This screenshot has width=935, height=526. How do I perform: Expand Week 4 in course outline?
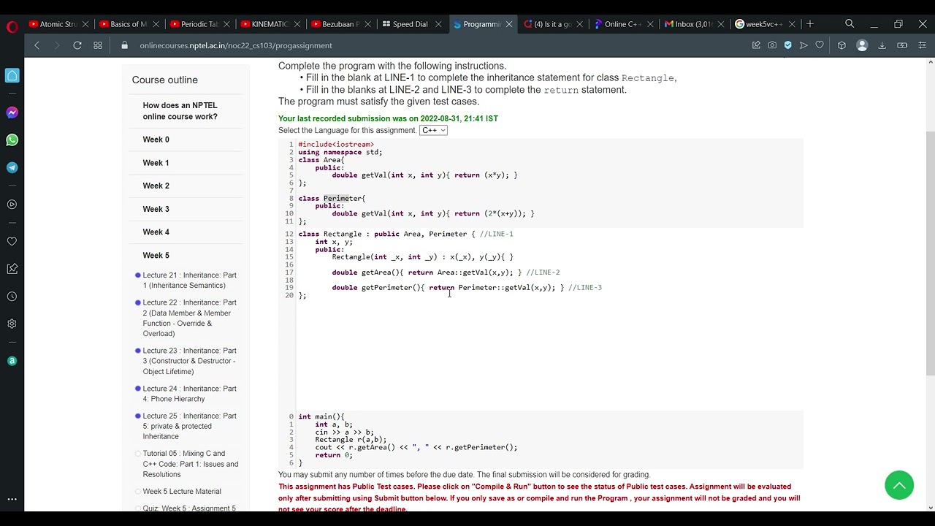[156, 232]
